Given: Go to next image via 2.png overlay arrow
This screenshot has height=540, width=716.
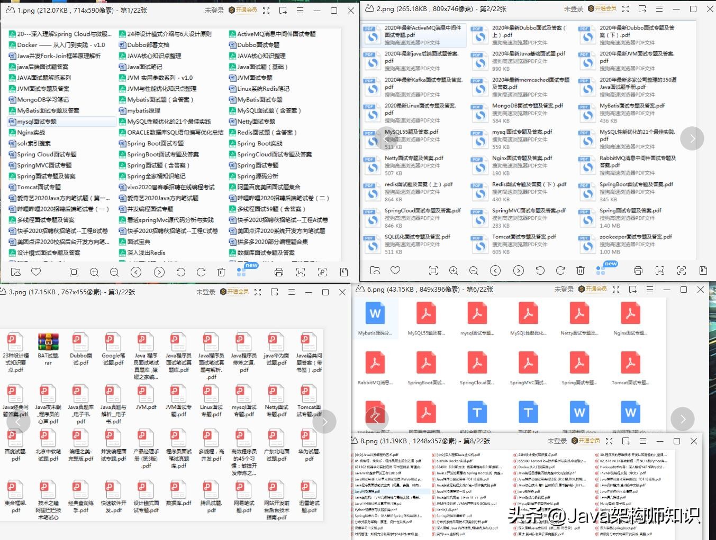Looking at the screenshot, I should pos(692,139).
